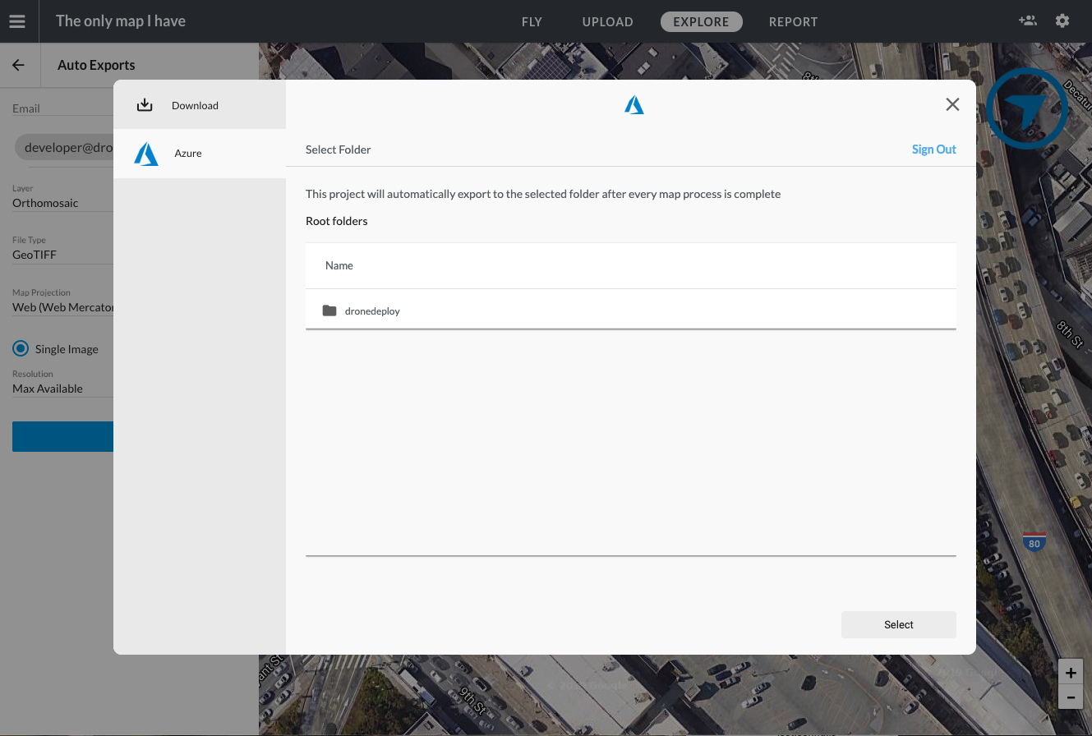Switch to the Azure export destination
This screenshot has height=736, width=1092.
point(187,153)
